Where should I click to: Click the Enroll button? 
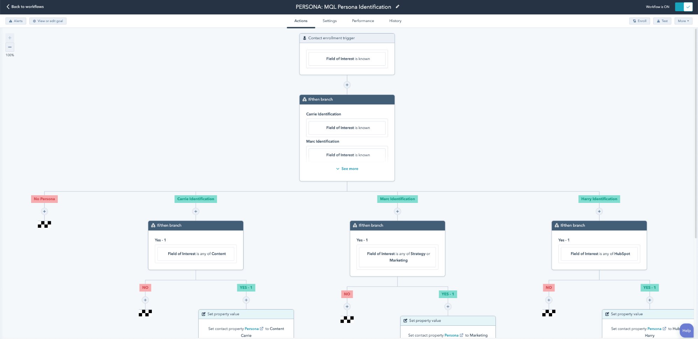click(x=640, y=21)
